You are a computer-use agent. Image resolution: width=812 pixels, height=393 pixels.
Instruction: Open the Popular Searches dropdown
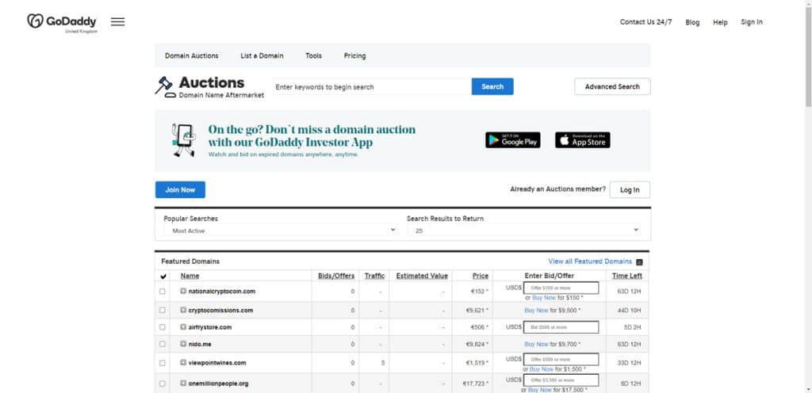[x=281, y=230]
